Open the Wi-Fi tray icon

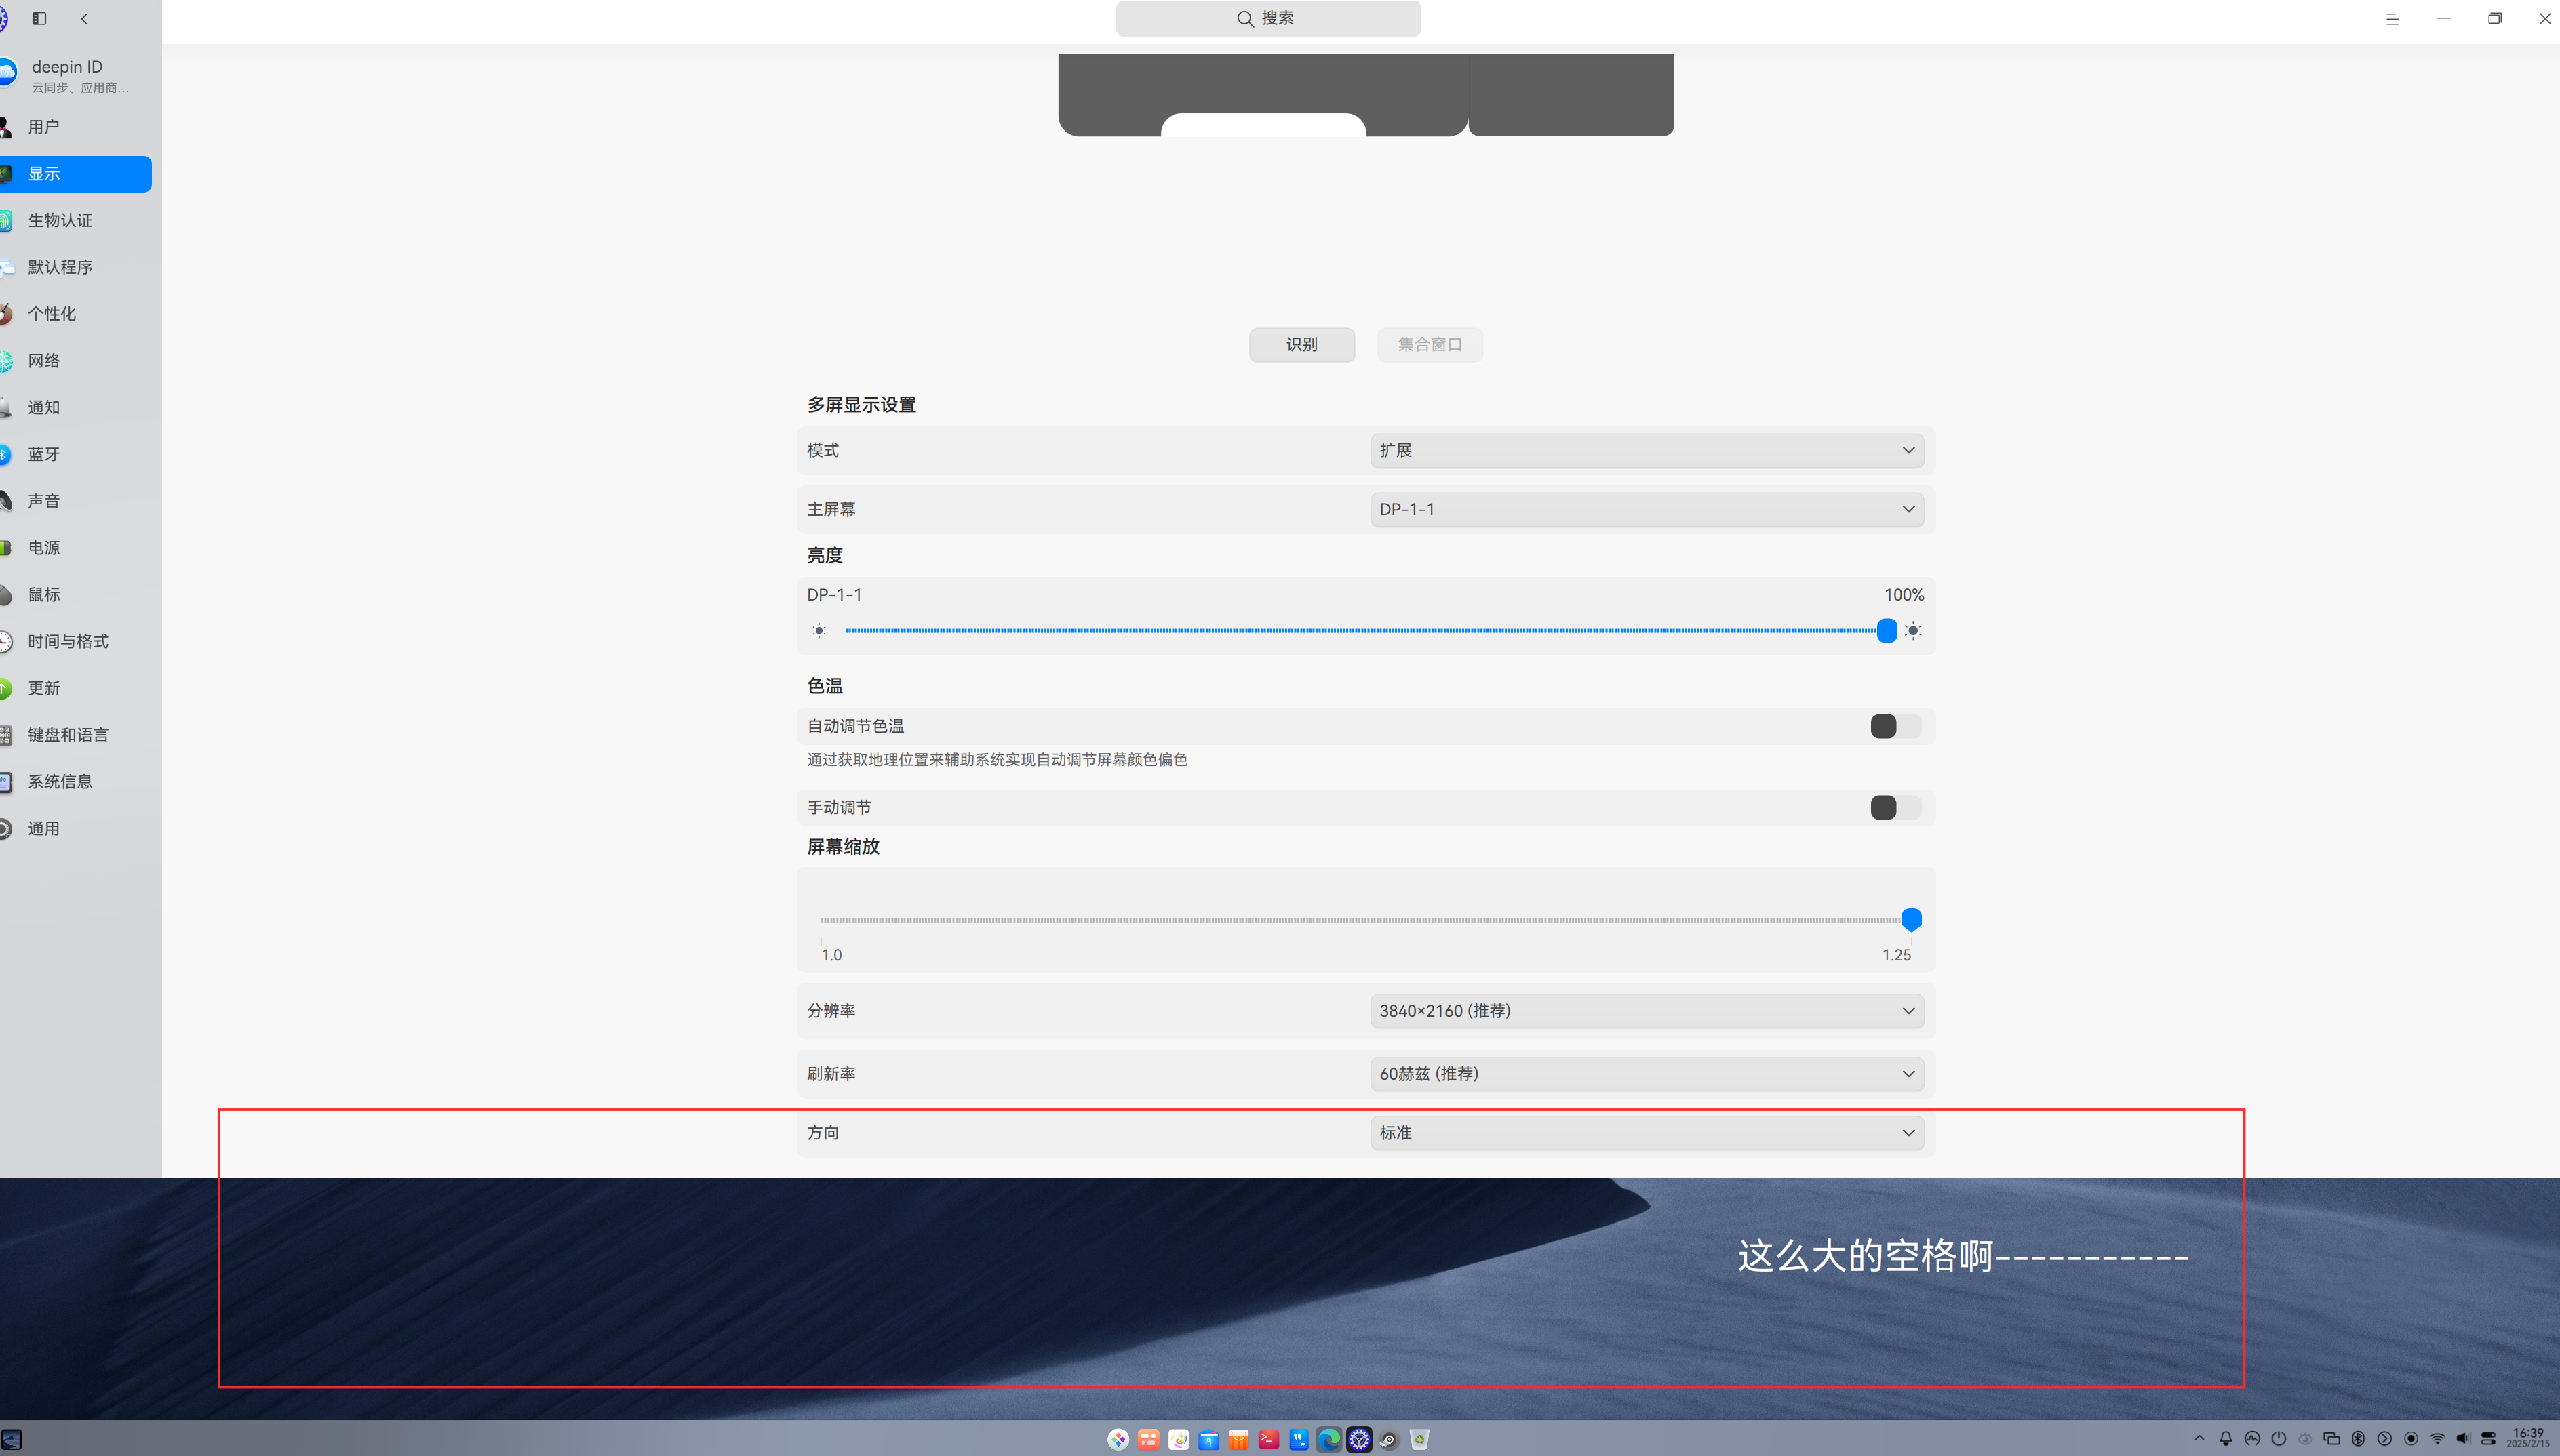[2437, 1439]
